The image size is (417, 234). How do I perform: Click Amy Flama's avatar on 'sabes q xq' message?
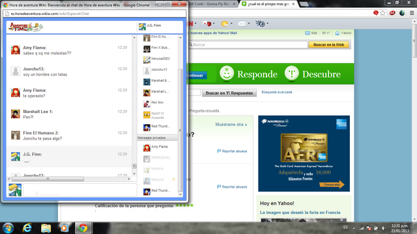[x=16, y=50]
